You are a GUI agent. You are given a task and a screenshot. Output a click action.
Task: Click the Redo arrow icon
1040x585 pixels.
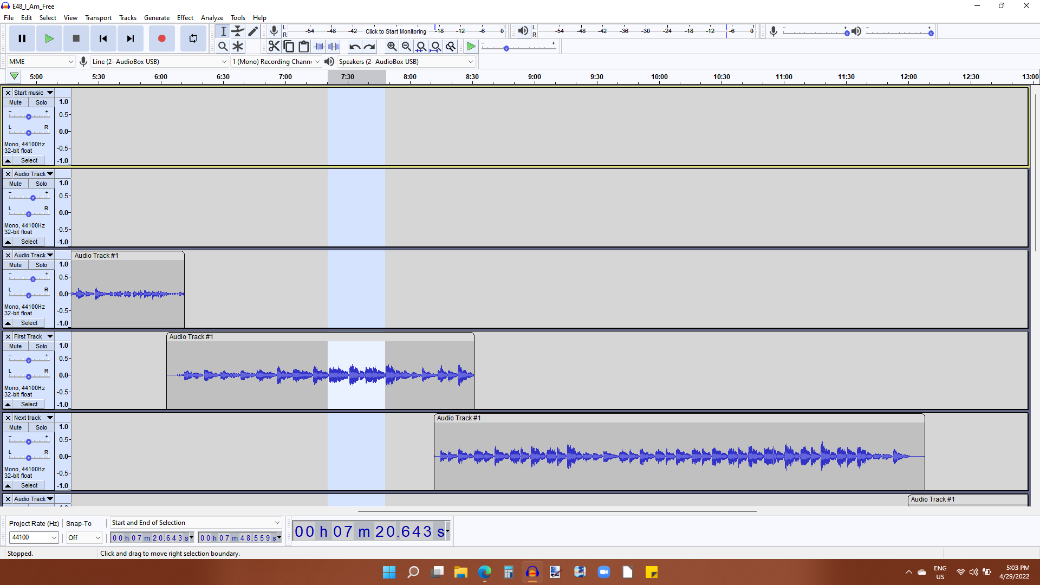[x=369, y=47]
